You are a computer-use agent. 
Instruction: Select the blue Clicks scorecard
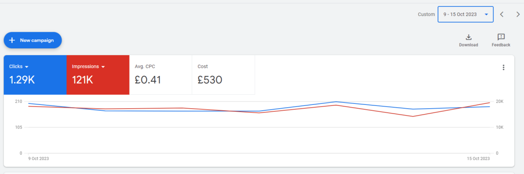pyautogui.click(x=35, y=75)
